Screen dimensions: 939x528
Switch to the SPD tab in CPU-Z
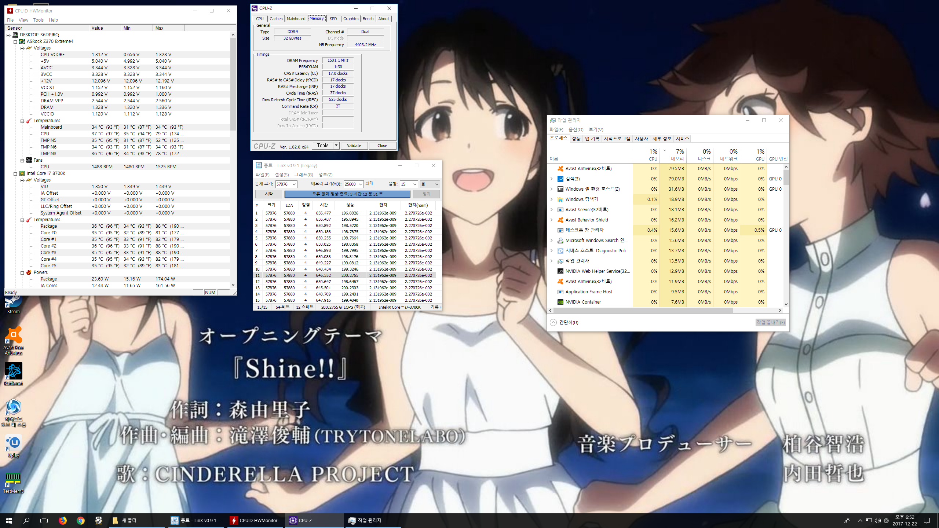click(x=333, y=19)
